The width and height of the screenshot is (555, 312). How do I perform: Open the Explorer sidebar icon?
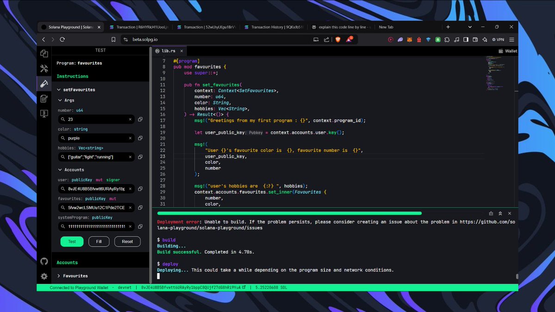pyautogui.click(x=44, y=54)
